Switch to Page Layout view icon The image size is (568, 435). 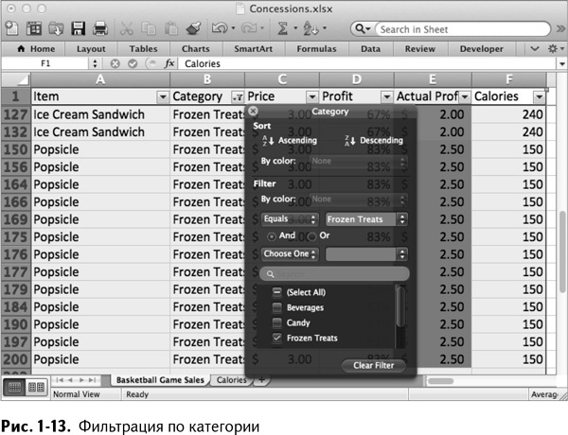pyautogui.click(x=37, y=388)
